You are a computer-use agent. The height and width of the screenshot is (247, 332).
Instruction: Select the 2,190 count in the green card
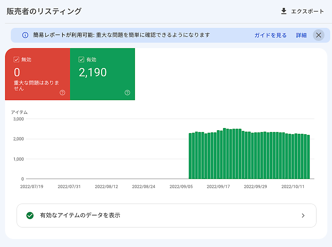pyautogui.click(x=93, y=73)
